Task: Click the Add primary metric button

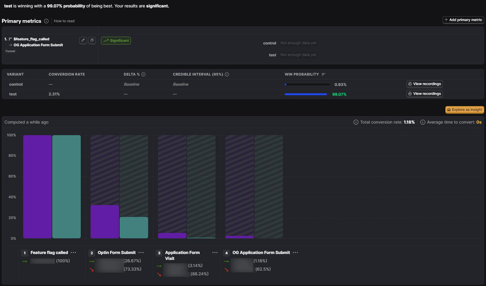Action: [463, 20]
